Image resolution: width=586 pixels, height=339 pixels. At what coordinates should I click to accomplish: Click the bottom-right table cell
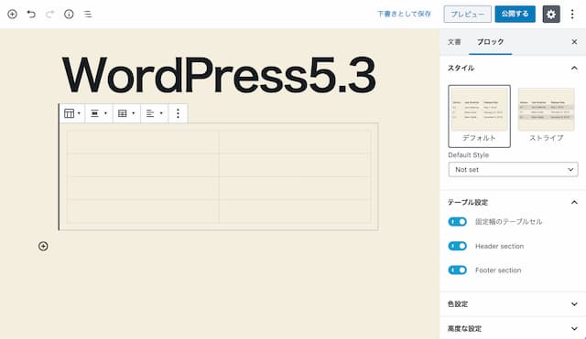point(295,211)
